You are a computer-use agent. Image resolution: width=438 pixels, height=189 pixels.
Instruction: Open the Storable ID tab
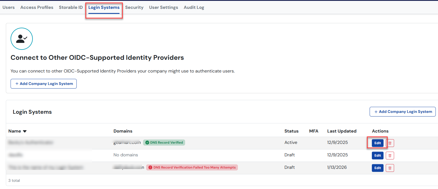[x=71, y=7]
